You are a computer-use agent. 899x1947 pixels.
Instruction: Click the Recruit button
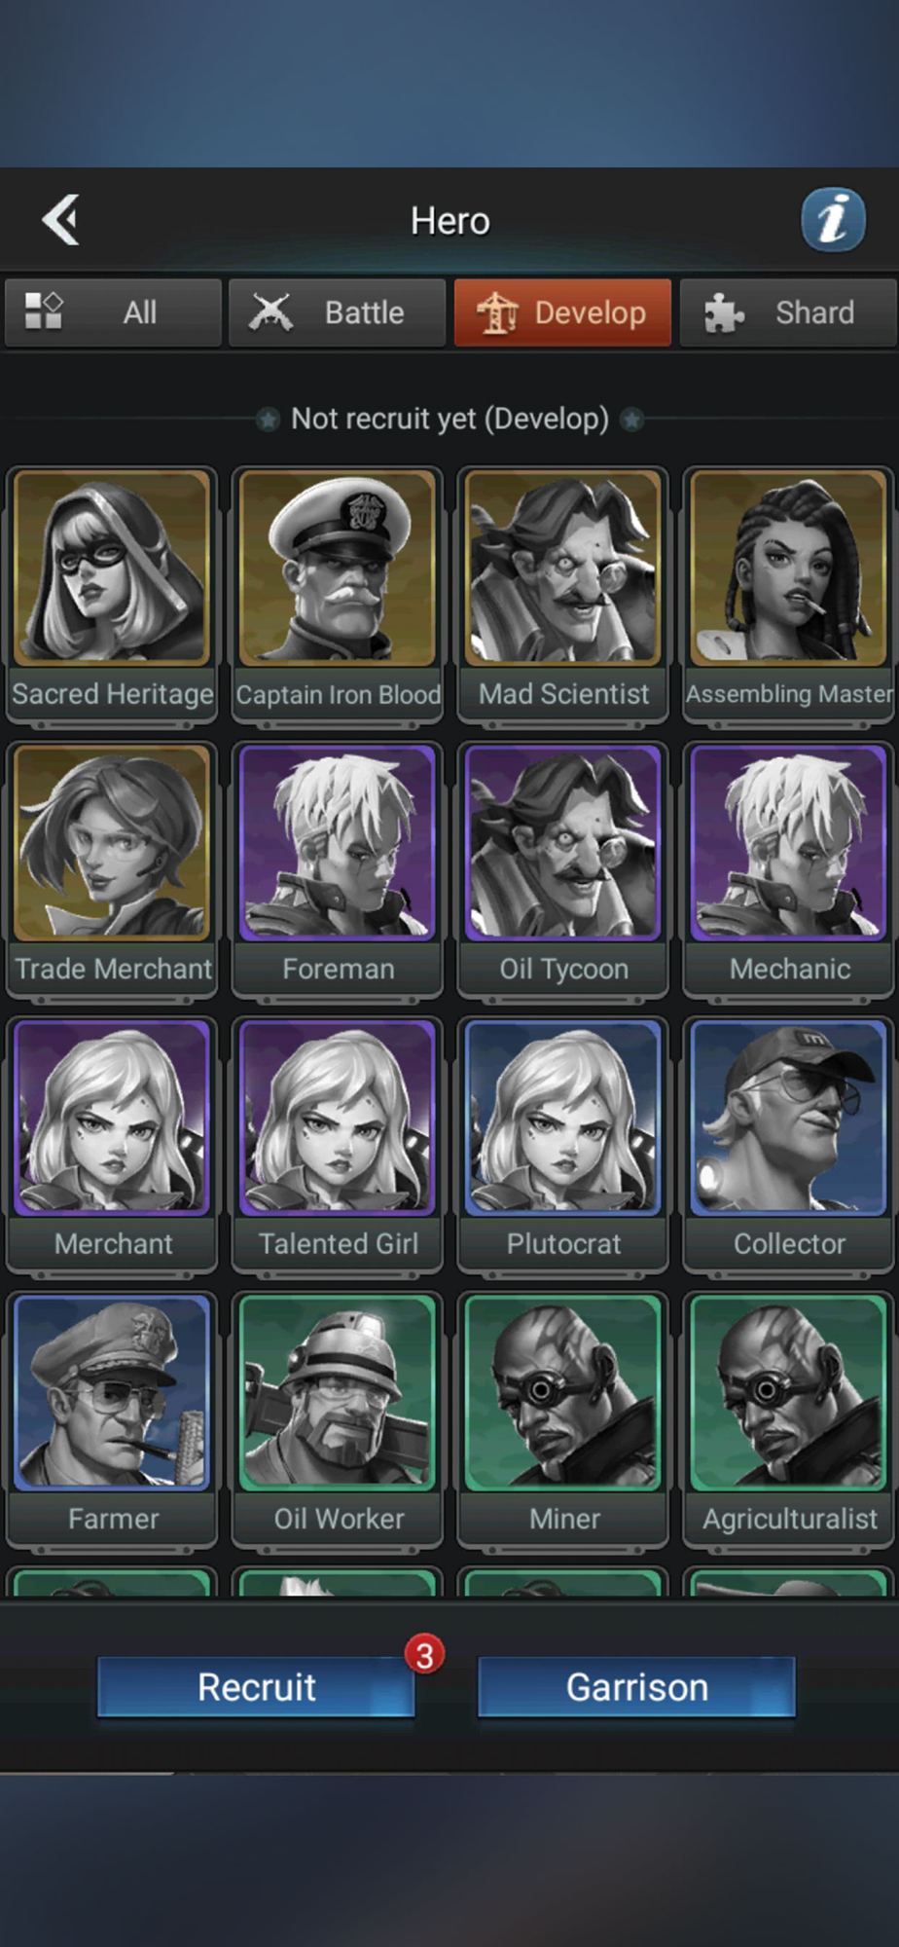256,1687
